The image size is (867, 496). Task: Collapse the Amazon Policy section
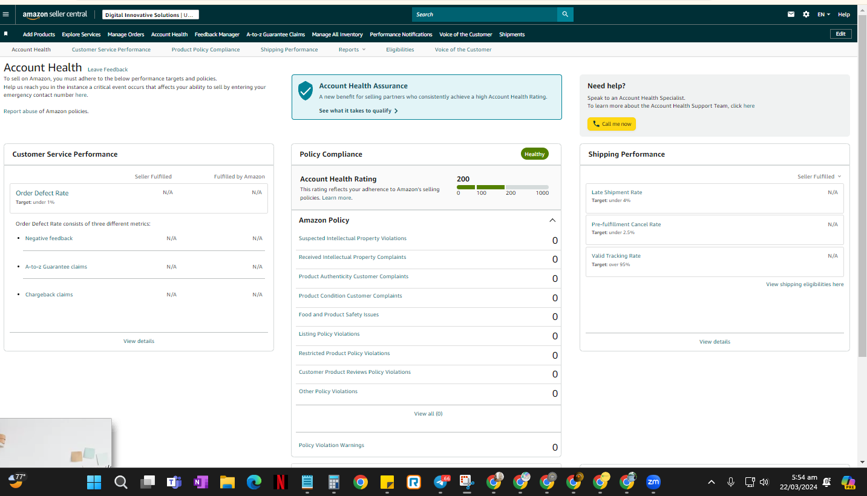point(552,220)
